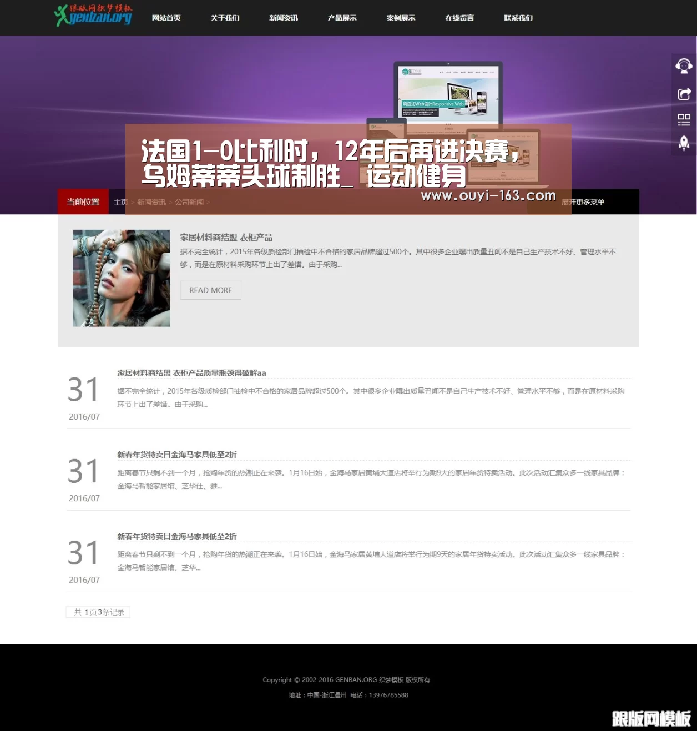Viewport: 697px width, 731px height.
Task: Open the customer service headset icon
Action: [684, 66]
